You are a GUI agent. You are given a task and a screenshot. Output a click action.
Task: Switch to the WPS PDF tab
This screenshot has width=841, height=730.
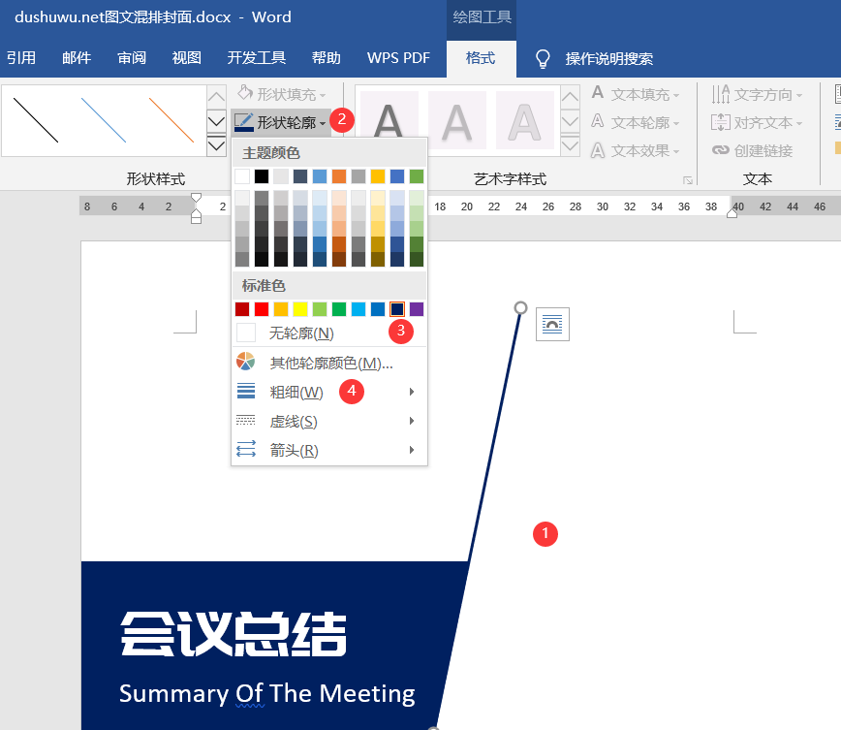pos(398,58)
